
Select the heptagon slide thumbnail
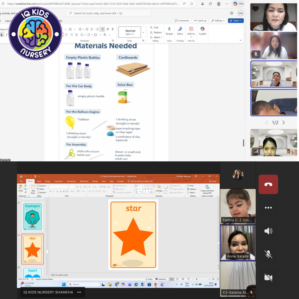click(33, 216)
